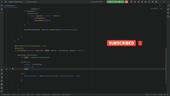Click the editor vertical scrollbar
This screenshot has height=96, width=170.
click(x=166, y=66)
